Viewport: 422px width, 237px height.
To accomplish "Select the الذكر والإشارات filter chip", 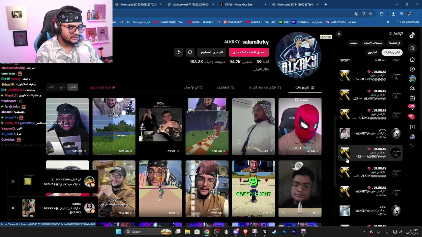I will [x=392, y=52].
